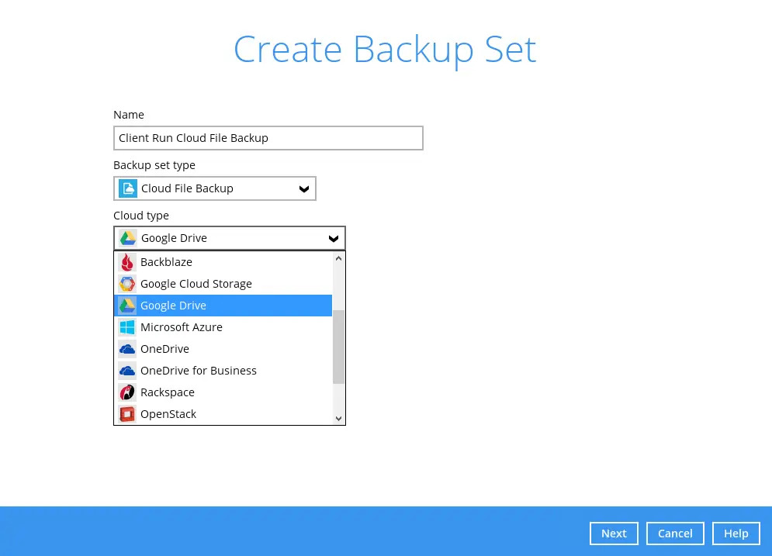
Task: Click the OpenStack icon
Action: 127,413
